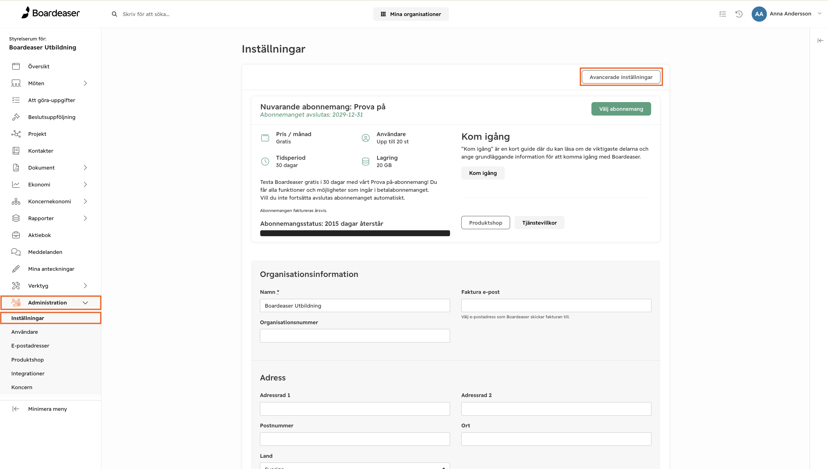Image resolution: width=828 pixels, height=469 pixels.
Task: Click the subscription status progress bar
Action: 355,233
